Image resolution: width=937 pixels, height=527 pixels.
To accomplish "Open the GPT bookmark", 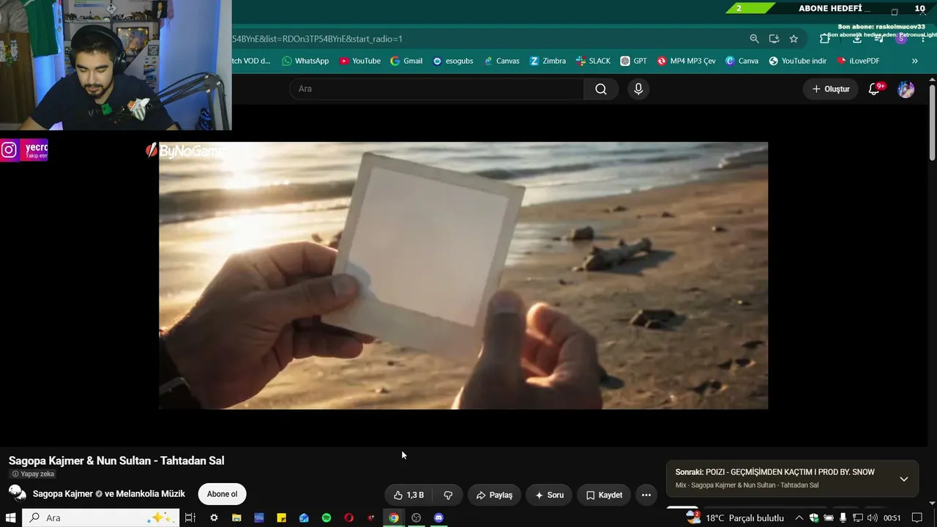I will click(634, 61).
